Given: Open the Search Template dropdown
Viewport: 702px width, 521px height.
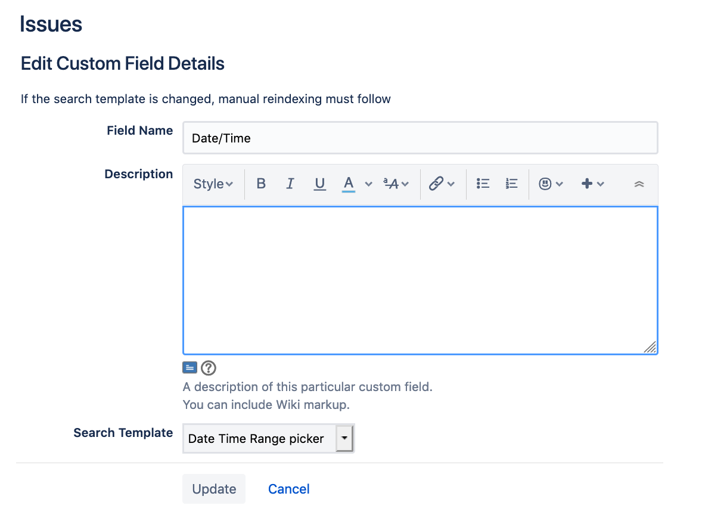Looking at the screenshot, I should (x=344, y=438).
